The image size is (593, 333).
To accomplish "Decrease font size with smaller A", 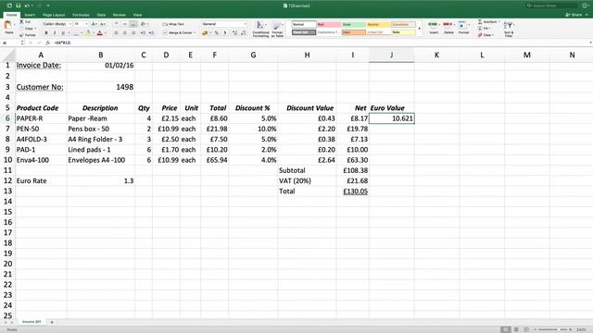I will pos(103,24).
